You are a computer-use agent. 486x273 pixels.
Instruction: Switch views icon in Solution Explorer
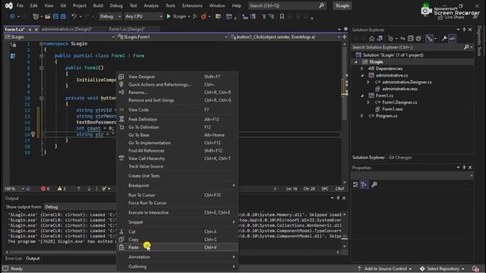[x=380, y=39]
